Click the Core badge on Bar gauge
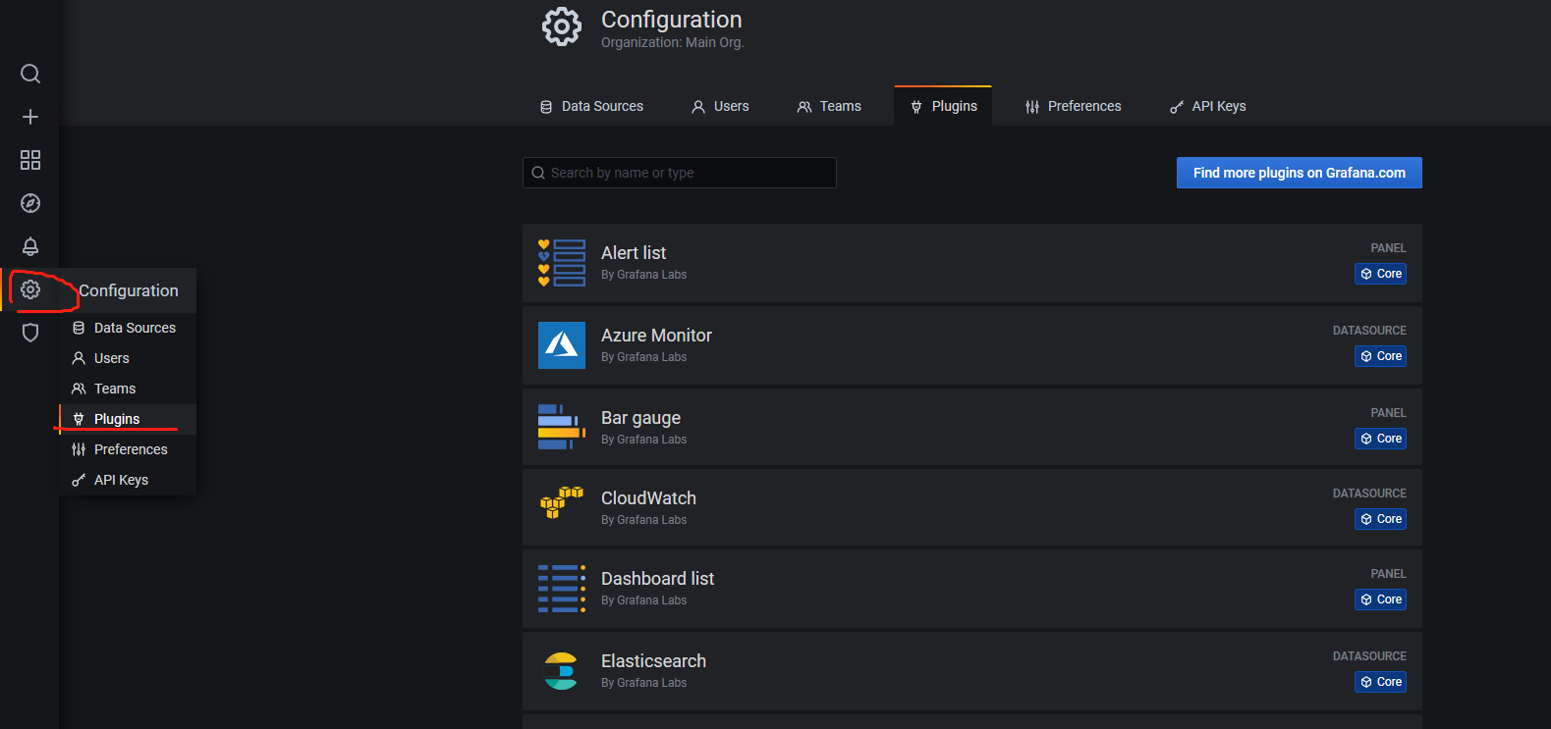 pos(1380,439)
